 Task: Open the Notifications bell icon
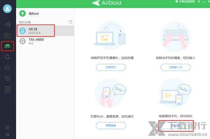click(7, 57)
